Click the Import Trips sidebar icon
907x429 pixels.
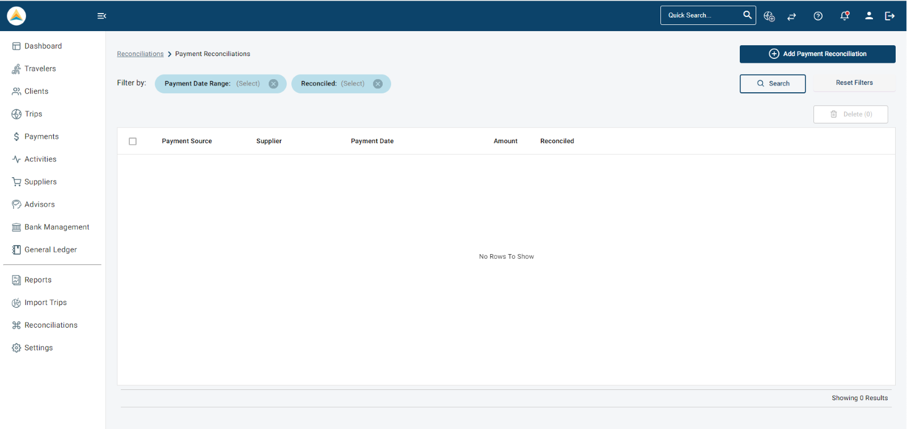tap(16, 303)
